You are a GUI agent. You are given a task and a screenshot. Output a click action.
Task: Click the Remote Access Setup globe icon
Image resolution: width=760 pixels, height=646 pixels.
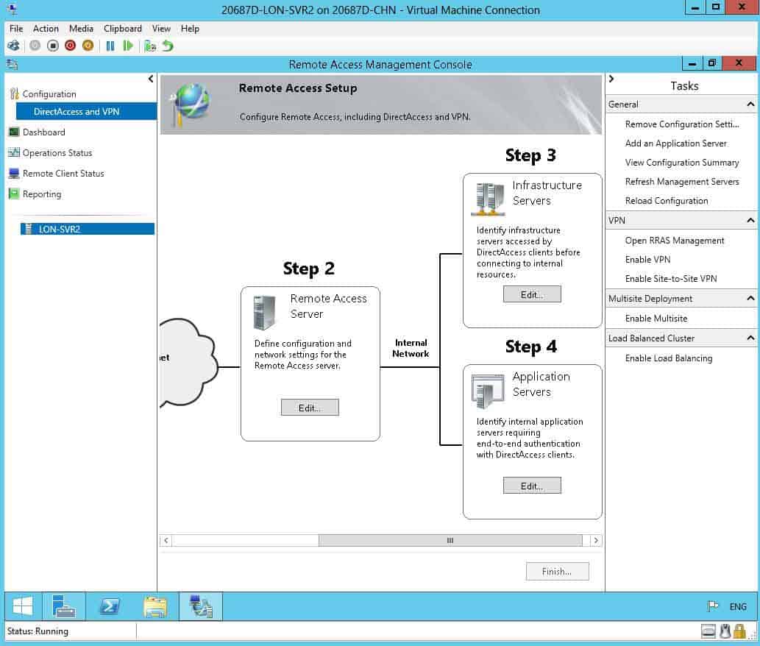(x=190, y=104)
